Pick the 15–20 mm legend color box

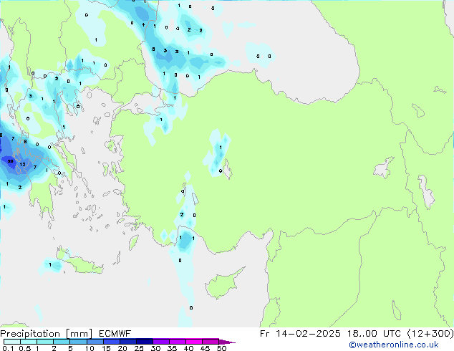pos(112,342)
